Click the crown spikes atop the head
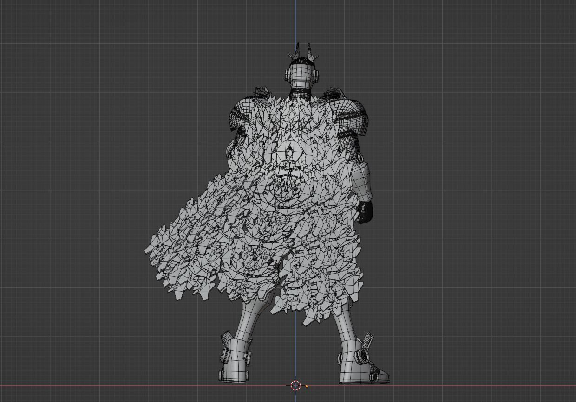The height and width of the screenshot is (402, 576). 304,52
